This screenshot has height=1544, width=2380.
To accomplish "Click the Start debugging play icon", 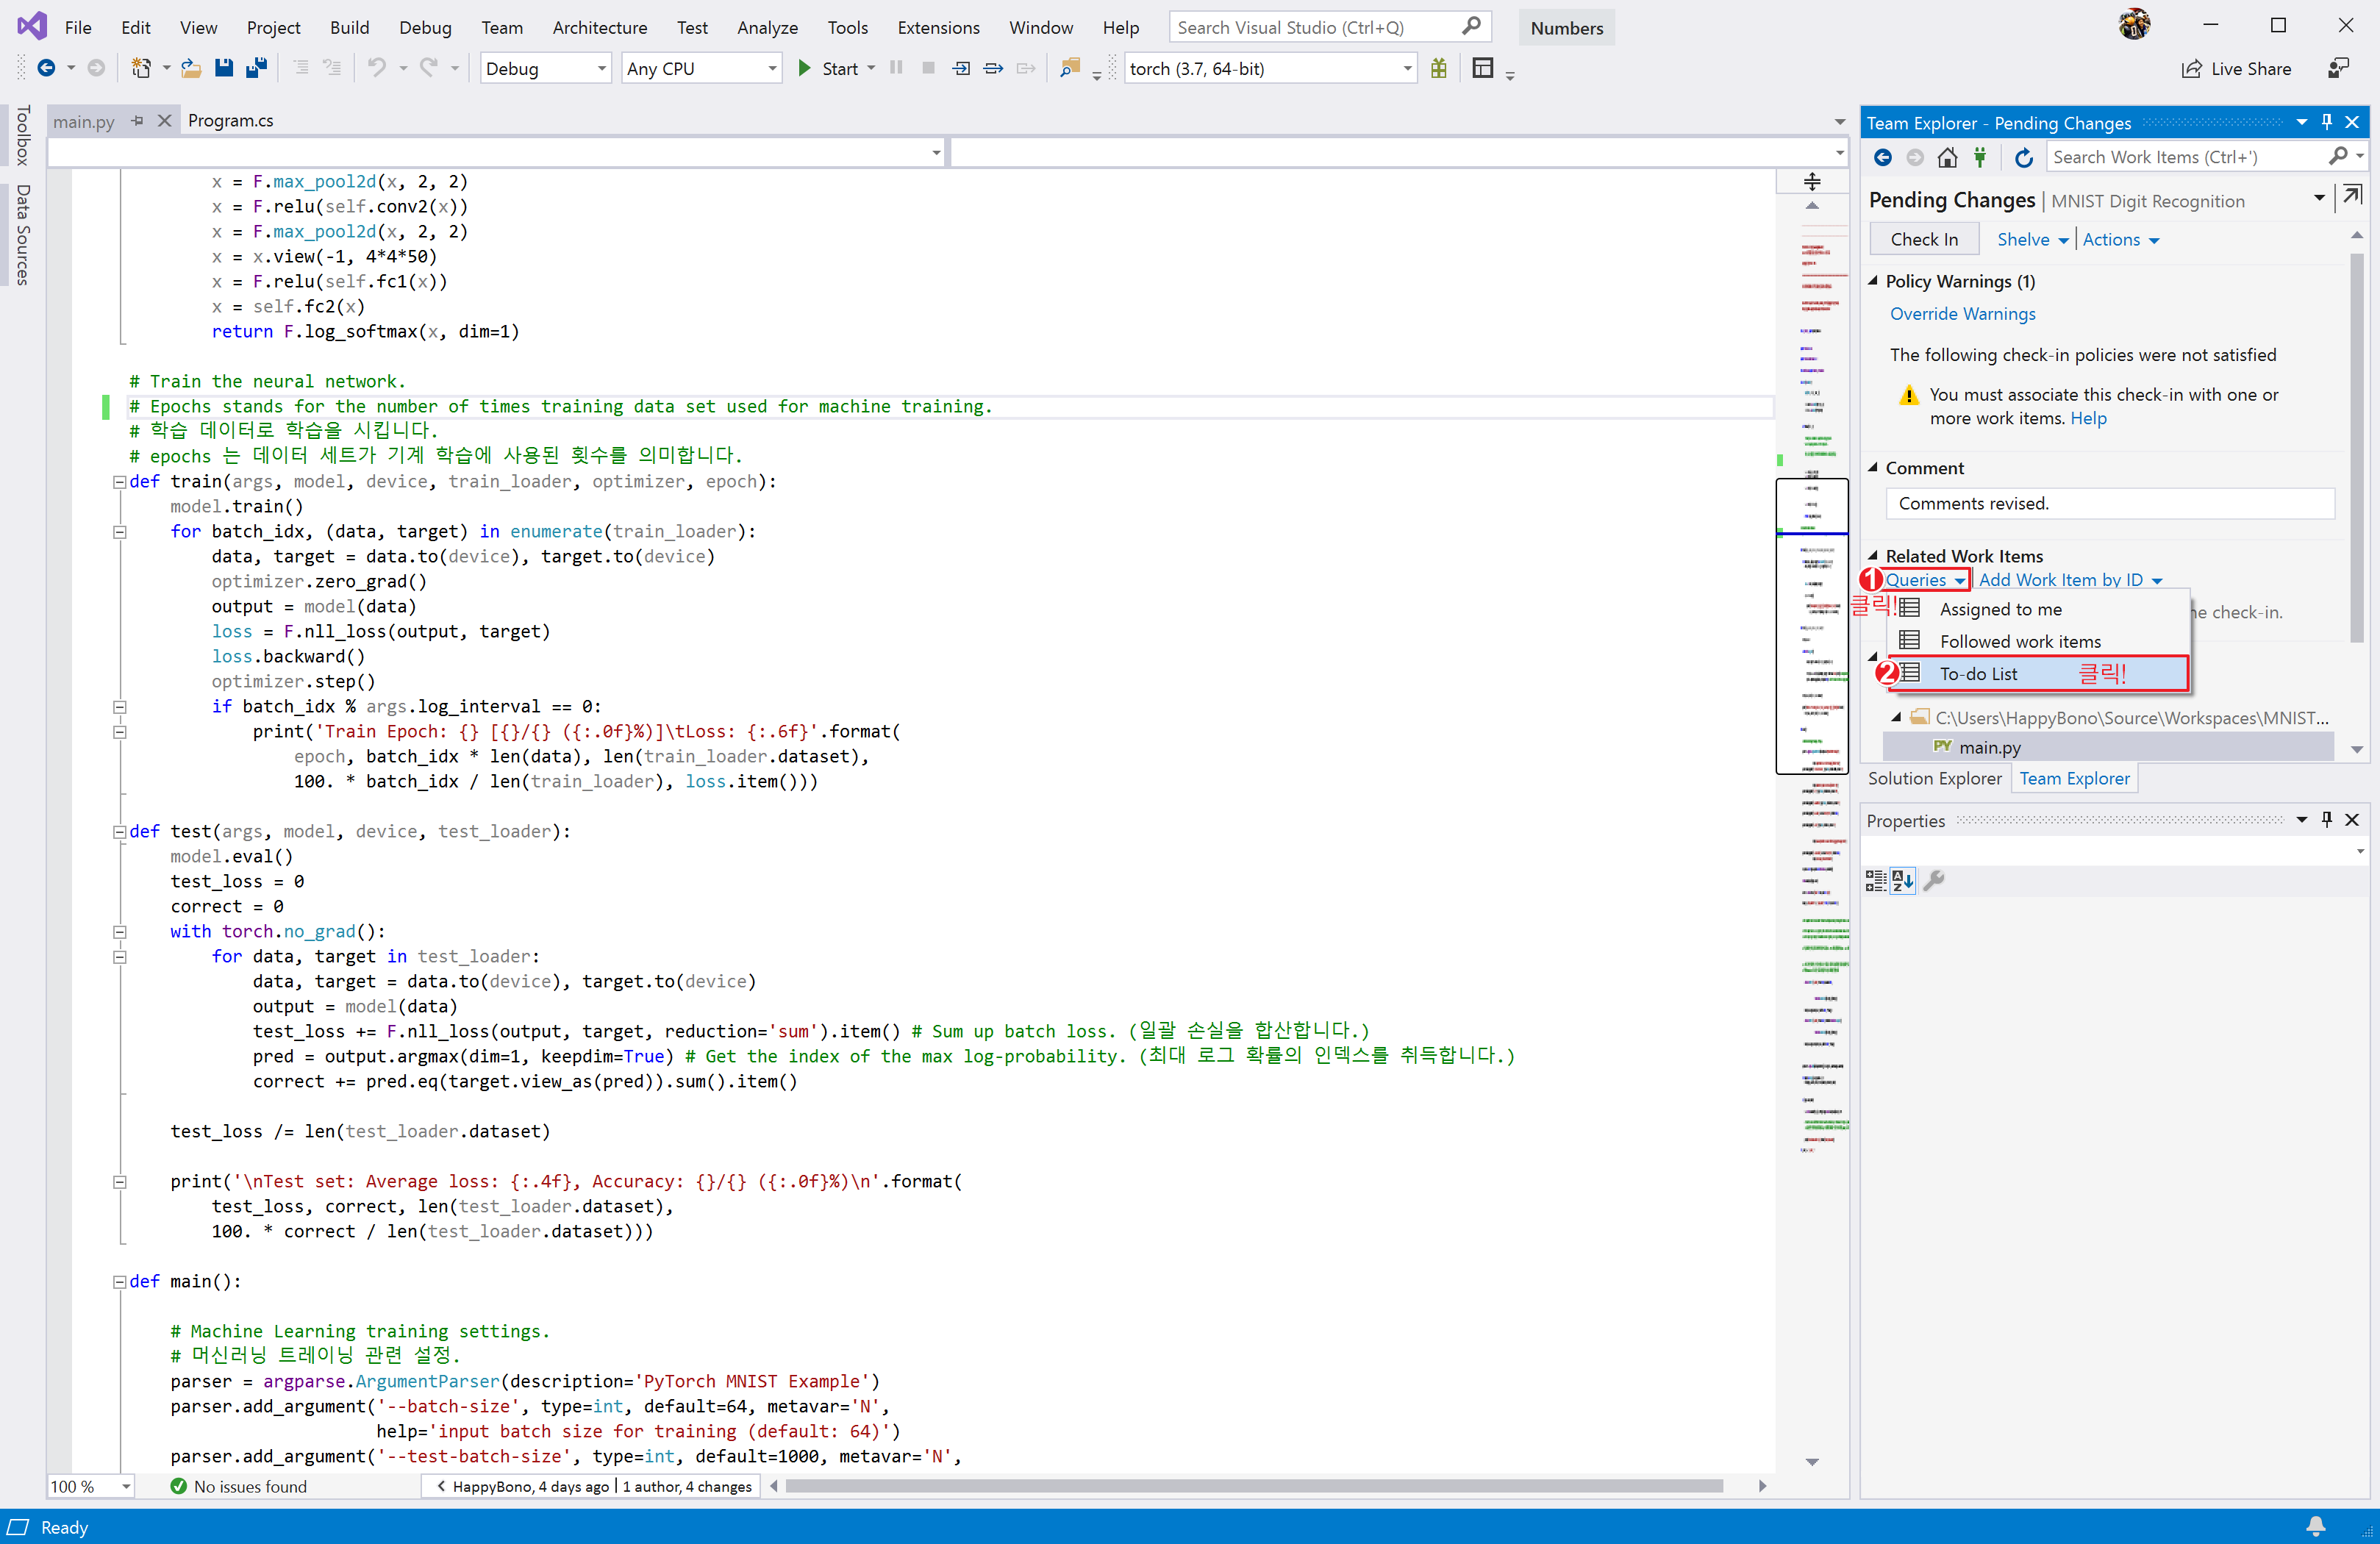I will point(804,68).
